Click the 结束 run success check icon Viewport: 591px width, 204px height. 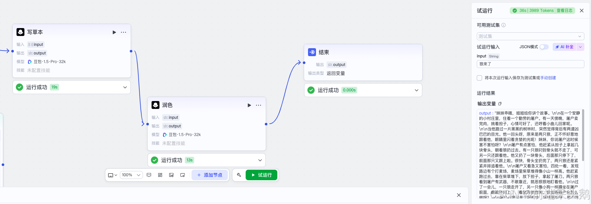tap(311, 90)
